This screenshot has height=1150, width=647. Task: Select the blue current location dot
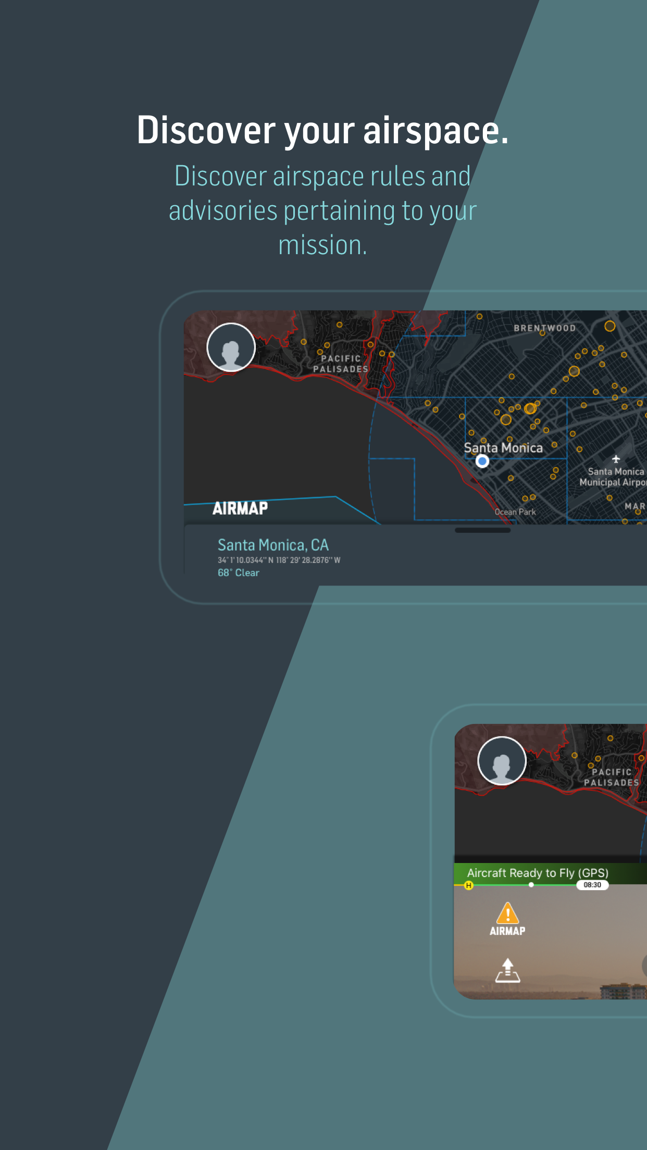click(482, 461)
